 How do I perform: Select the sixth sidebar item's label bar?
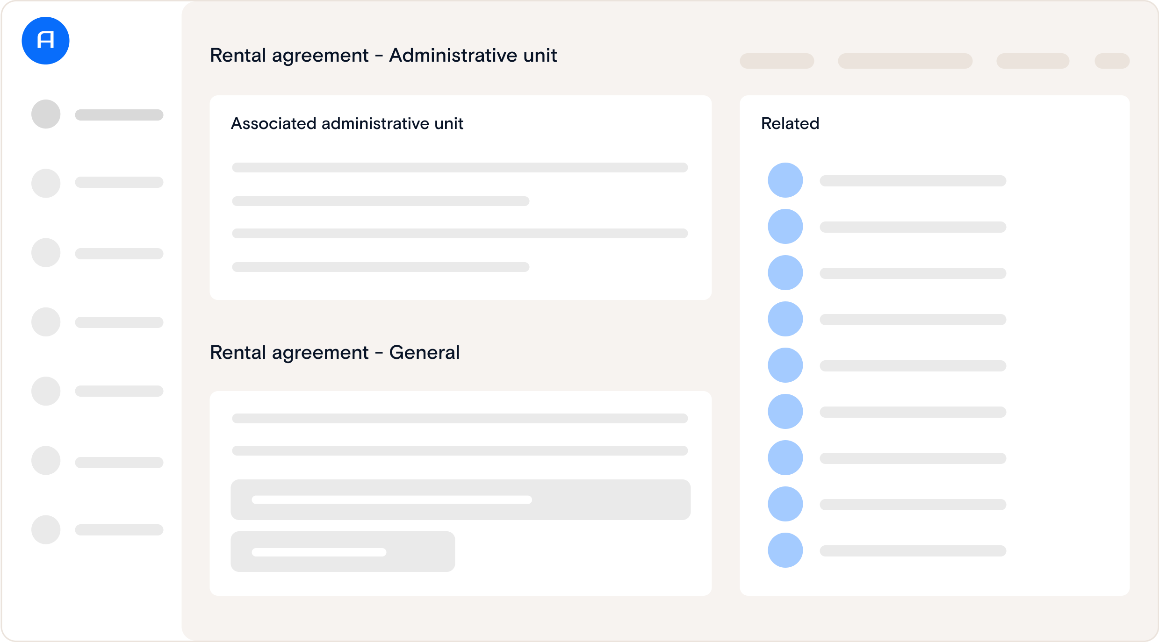[119, 463]
